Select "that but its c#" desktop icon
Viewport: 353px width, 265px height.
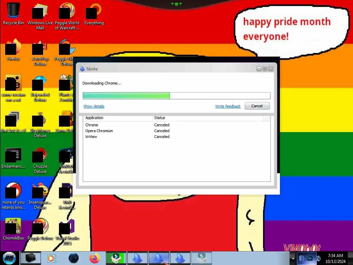click(x=13, y=122)
